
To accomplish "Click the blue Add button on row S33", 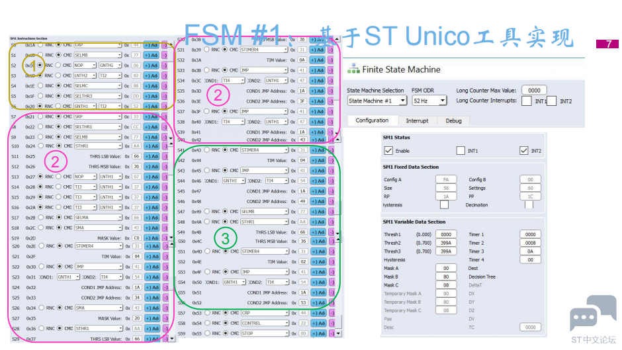I will point(318,70).
